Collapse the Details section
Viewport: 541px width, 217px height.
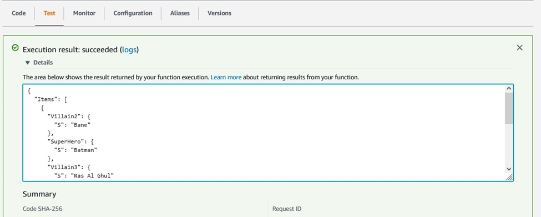[x=39, y=63]
